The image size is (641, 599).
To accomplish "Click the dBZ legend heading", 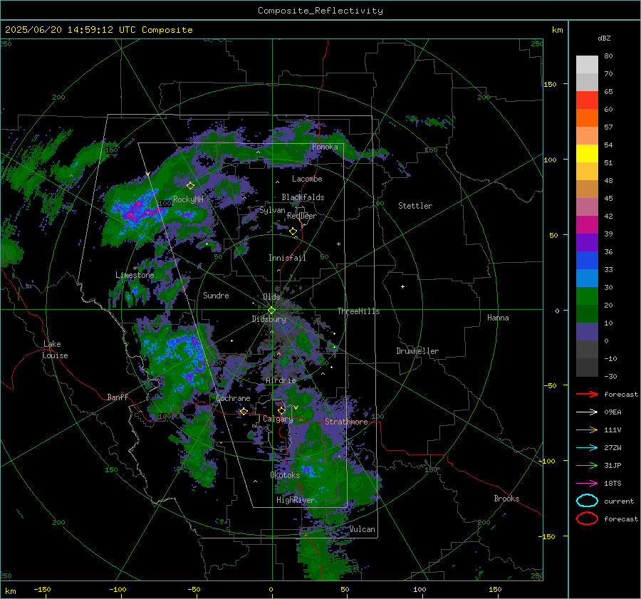I will [604, 38].
